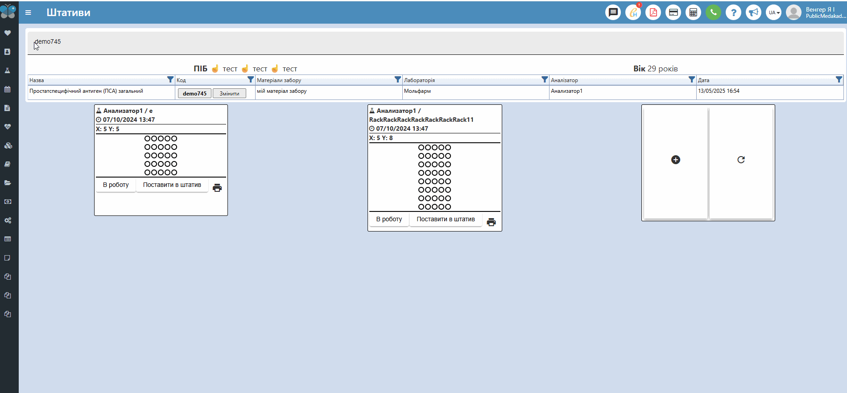This screenshot has width=847, height=393.
Task: Click the RackRackRackRackRackRackRack11 rack title
Action: pos(421,120)
